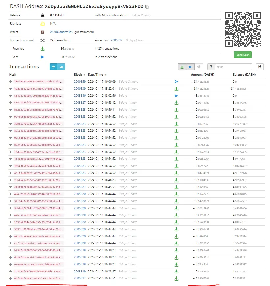Click received icon for +0.1149356 transaction
Viewport: 270px width, 286px height.
click(x=176, y=187)
